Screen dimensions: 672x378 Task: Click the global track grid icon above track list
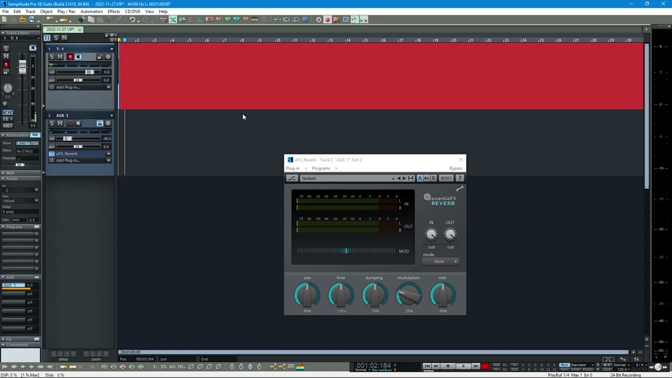tap(47, 38)
